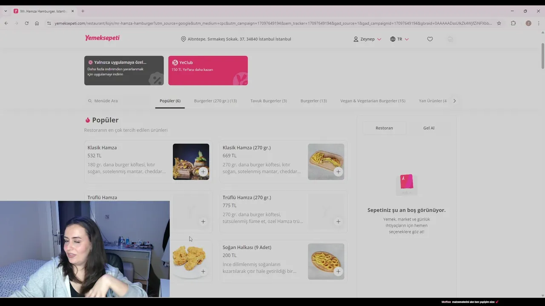
Task: Open the Soğan Halkası image
Action: pyautogui.click(x=326, y=261)
